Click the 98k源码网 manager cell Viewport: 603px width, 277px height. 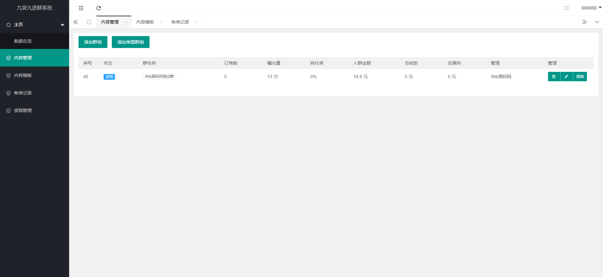501,77
